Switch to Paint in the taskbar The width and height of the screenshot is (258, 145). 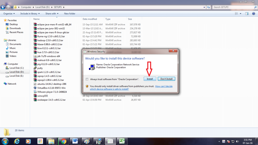[87, 141]
